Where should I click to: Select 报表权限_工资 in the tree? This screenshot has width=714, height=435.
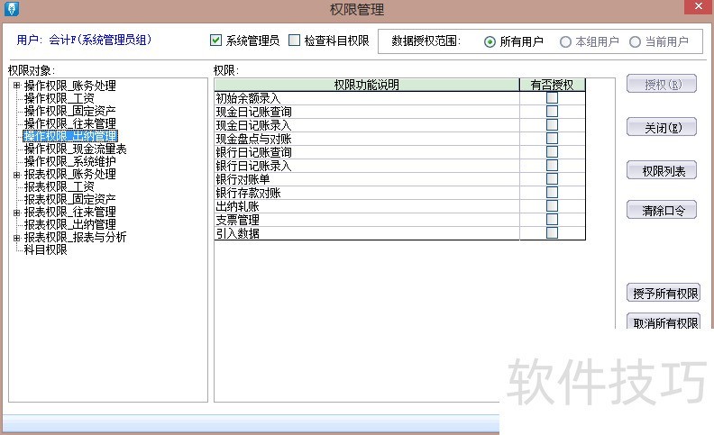(59, 186)
